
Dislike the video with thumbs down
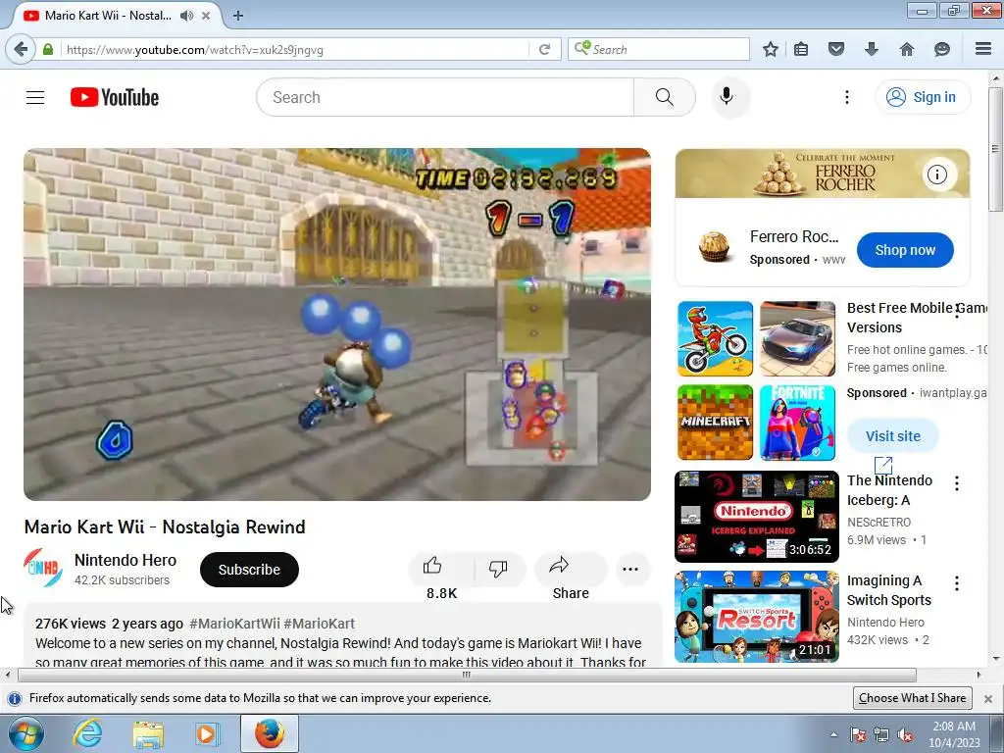pos(498,569)
